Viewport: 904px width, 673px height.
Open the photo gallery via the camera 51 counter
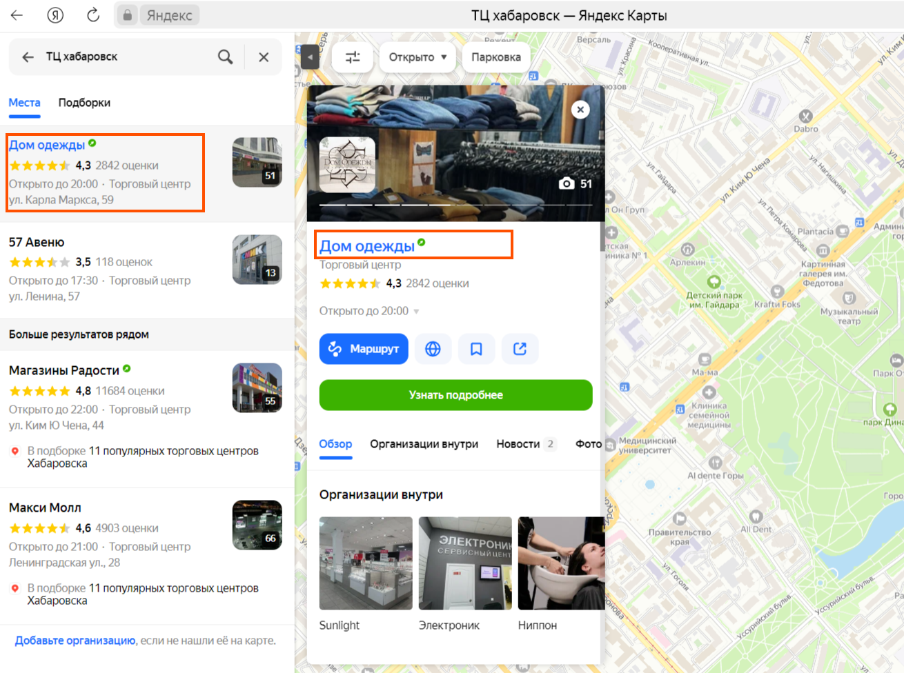tap(576, 183)
